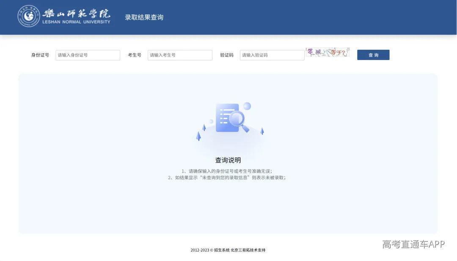Click the Leshan Normal University logo emblem

pyautogui.click(x=29, y=16)
